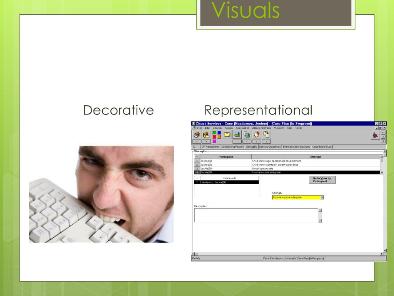Click the Description box scroll up arrow
This screenshot has width=394, height=296.
(x=320, y=210)
